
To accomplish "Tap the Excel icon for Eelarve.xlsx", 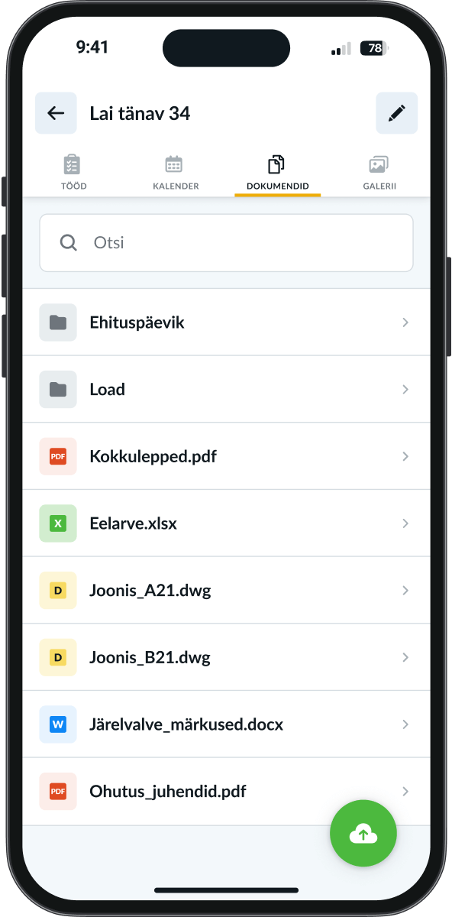I will (x=58, y=523).
